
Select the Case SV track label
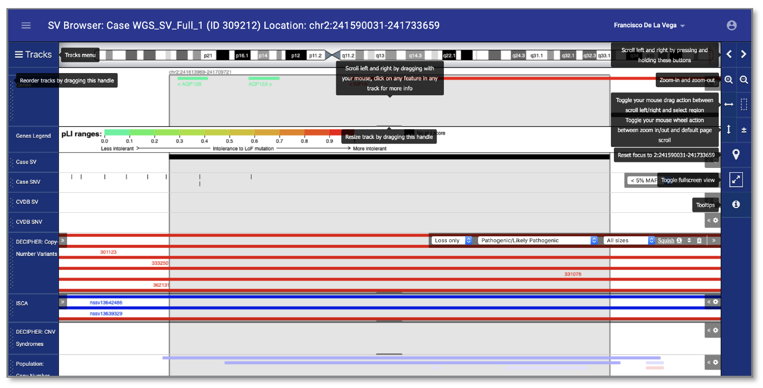coord(26,162)
